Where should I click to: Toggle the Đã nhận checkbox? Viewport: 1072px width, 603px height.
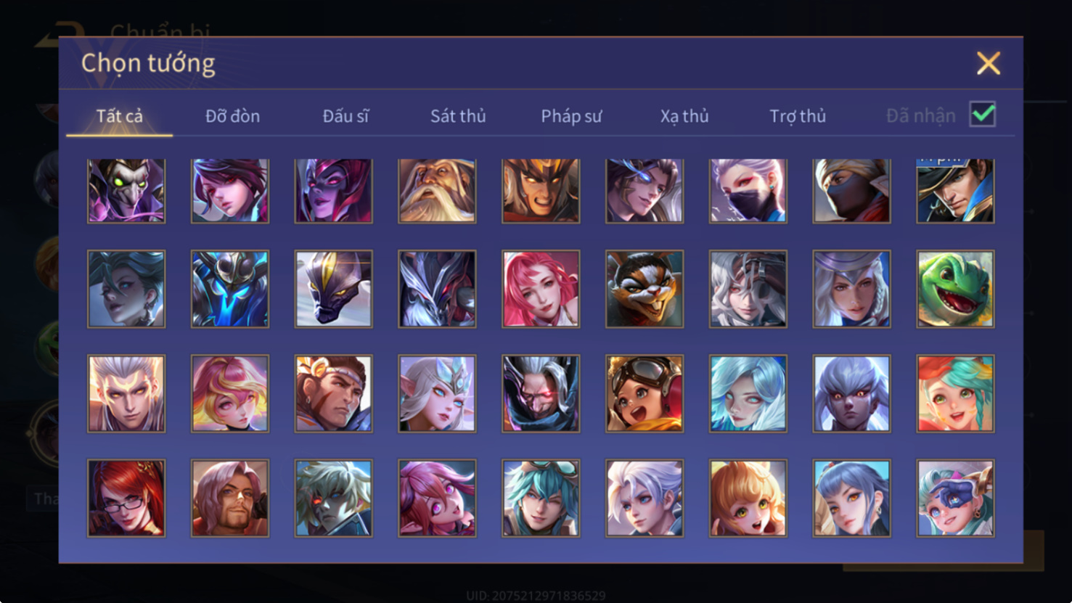[x=983, y=115]
